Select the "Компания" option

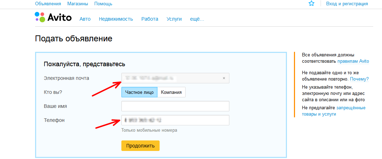(171, 92)
